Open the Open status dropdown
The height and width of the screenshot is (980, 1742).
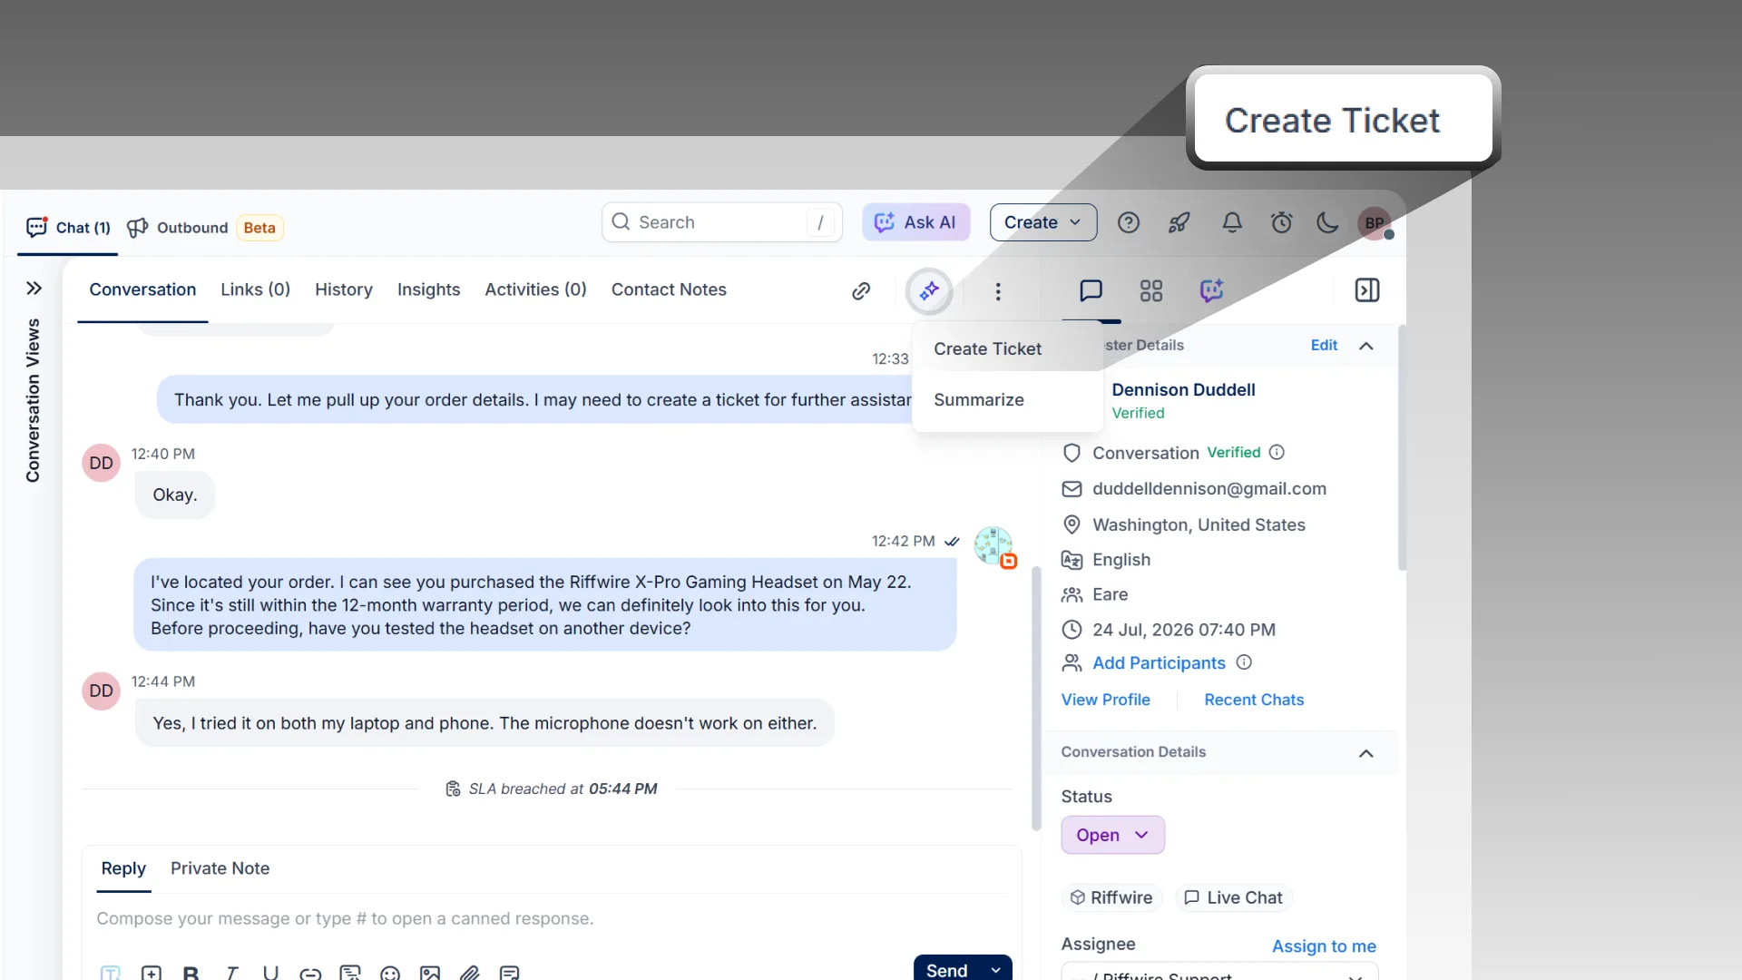[x=1112, y=835]
